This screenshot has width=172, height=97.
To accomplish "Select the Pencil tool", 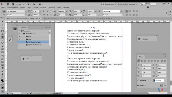I will click(2, 46).
